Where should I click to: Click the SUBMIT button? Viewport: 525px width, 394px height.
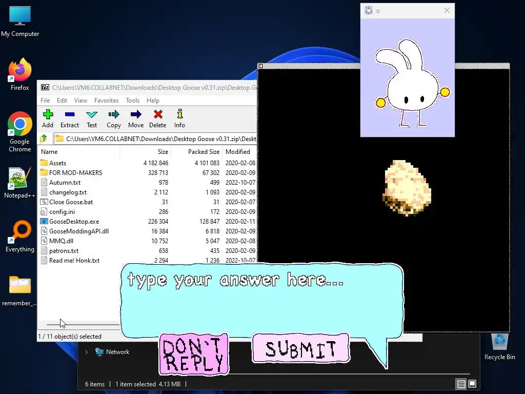point(300,348)
